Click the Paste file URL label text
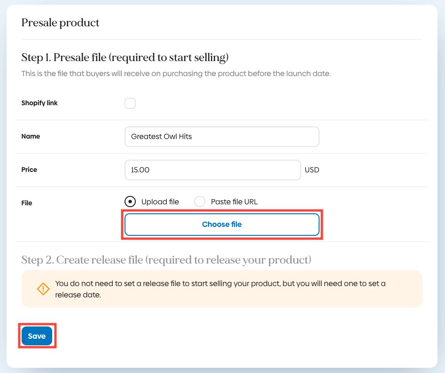Viewport: 445px width, 373px height. pyautogui.click(x=234, y=202)
